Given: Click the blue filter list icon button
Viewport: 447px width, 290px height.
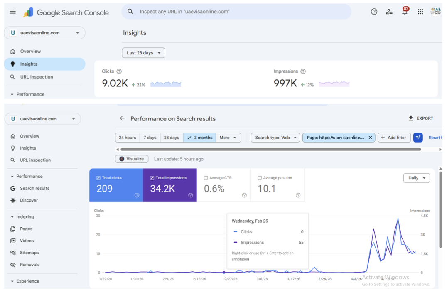Looking at the screenshot, I should [x=418, y=138].
